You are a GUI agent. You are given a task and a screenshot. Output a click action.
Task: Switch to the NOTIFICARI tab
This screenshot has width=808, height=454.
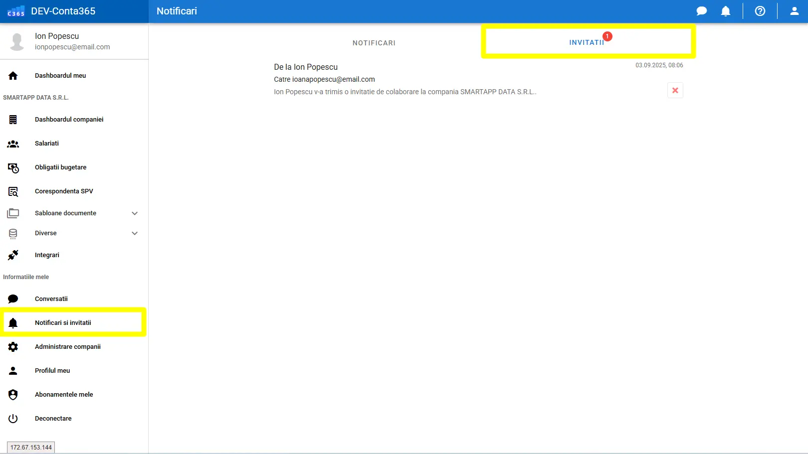click(x=374, y=43)
